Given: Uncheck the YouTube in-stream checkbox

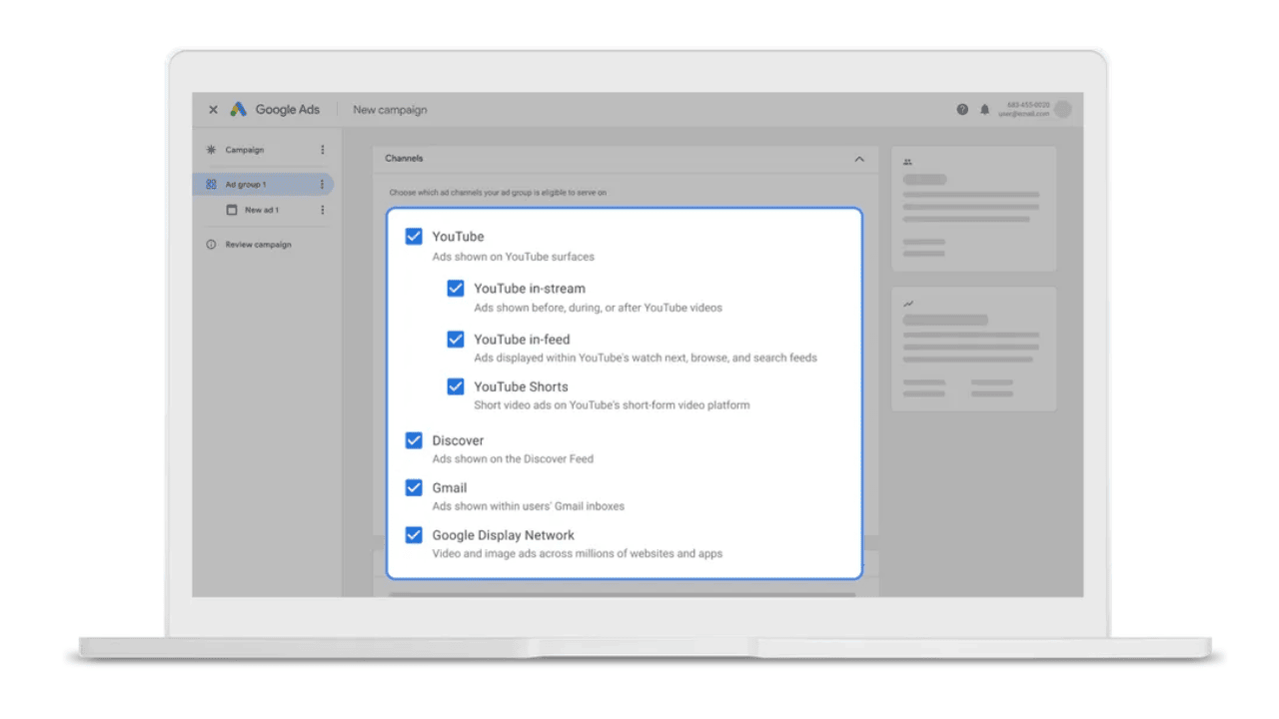Looking at the screenshot, I should pos(456,289).
